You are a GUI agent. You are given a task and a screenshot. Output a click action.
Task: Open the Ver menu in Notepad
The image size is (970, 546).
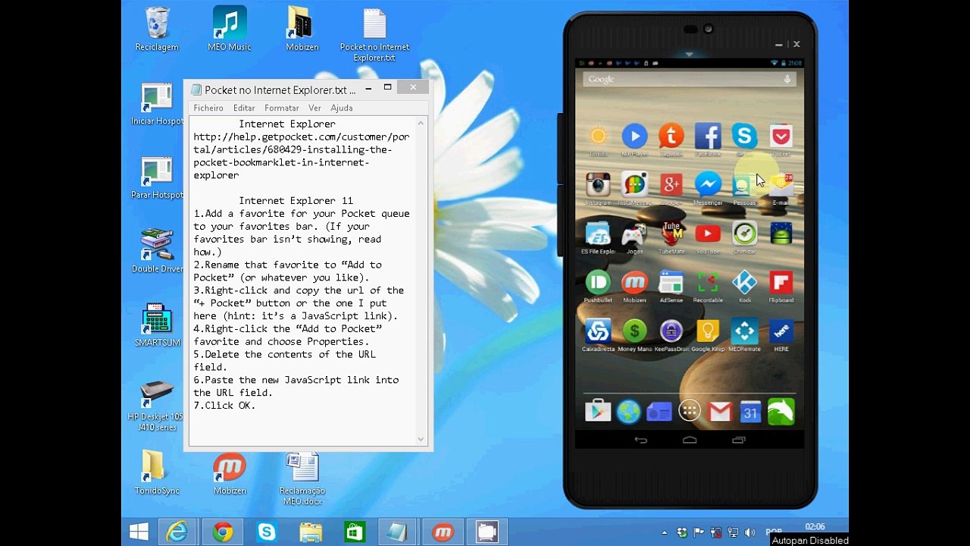tap(314, 108)
